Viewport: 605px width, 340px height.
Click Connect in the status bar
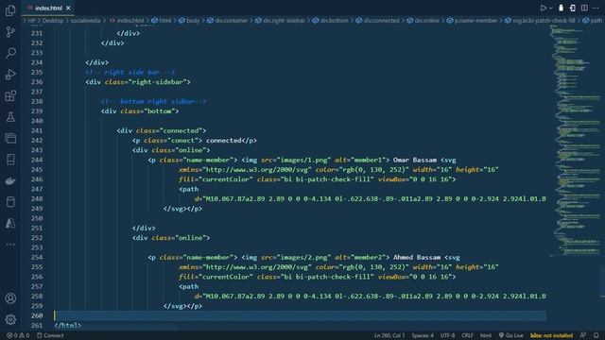coord(50,335)
